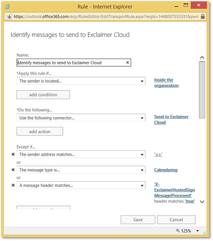Image resolution: width=213 pixels, height=241 pixels.
Task: Click the page icon in address bar
Action: pyautogui.click(x=9, y=16)
